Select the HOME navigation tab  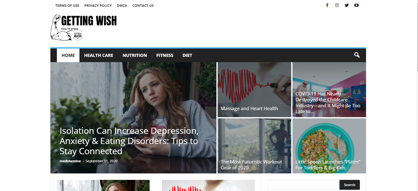pyautogui.click(x=68, y=55)
